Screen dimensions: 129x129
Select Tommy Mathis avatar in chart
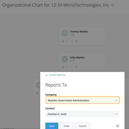click(65, 33)
